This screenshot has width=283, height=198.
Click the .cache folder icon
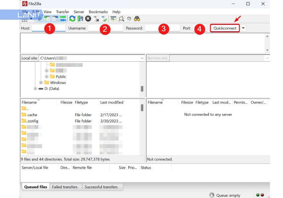(x=24, y=115)
